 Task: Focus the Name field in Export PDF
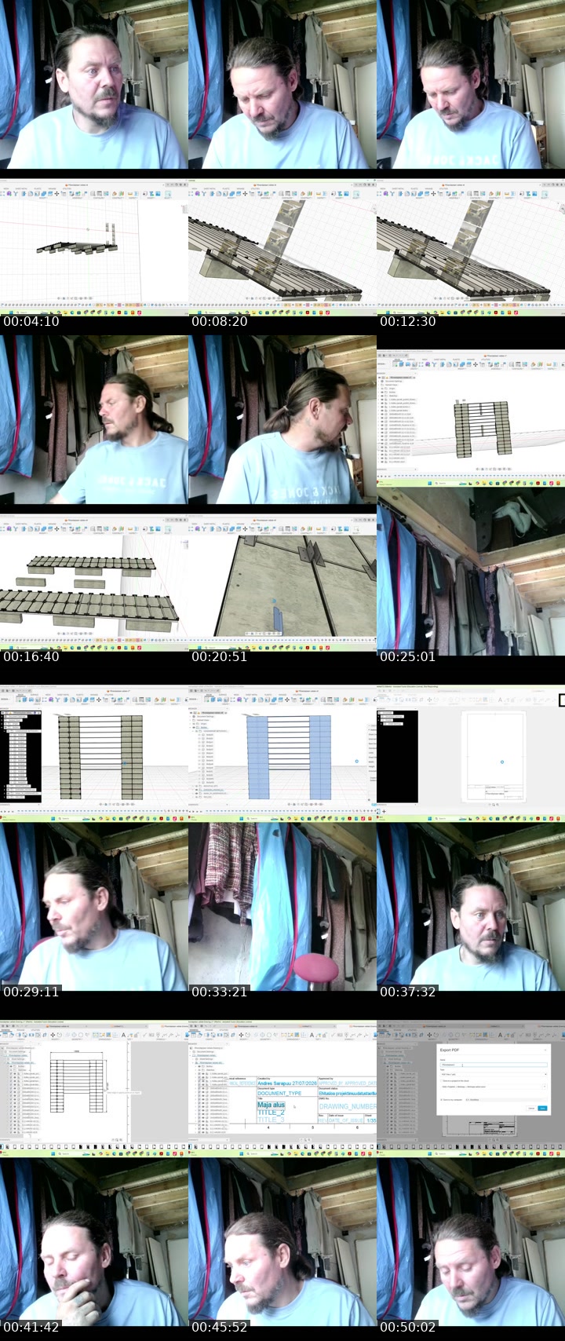coord(494,1065)
